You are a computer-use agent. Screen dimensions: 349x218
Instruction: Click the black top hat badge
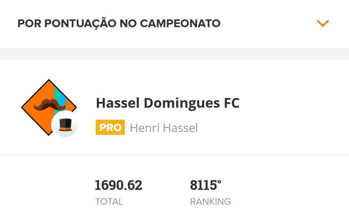[65, 125]
